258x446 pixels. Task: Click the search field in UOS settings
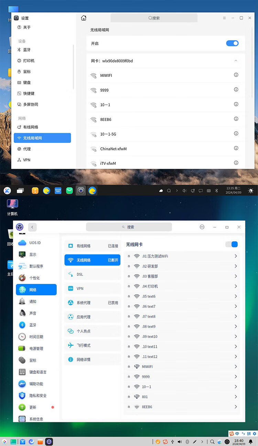click(x=129, y=227)
